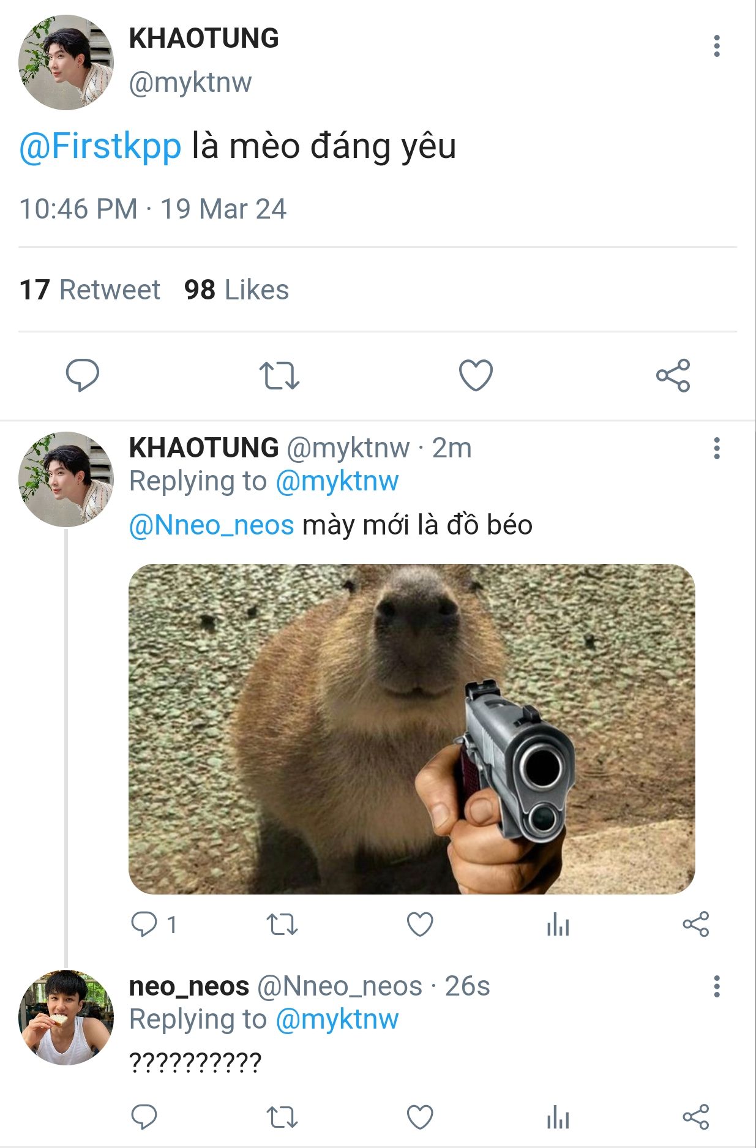This screenshot has width=756, height=1148.
Task: Like the capybara reply tweet
Action: click(x=420, y=925)
